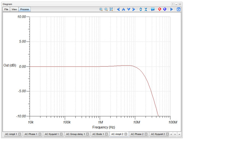Screen dimensions: 252x143
Task: Pan the plot left with arrow icon
Action: click(118, 9)
